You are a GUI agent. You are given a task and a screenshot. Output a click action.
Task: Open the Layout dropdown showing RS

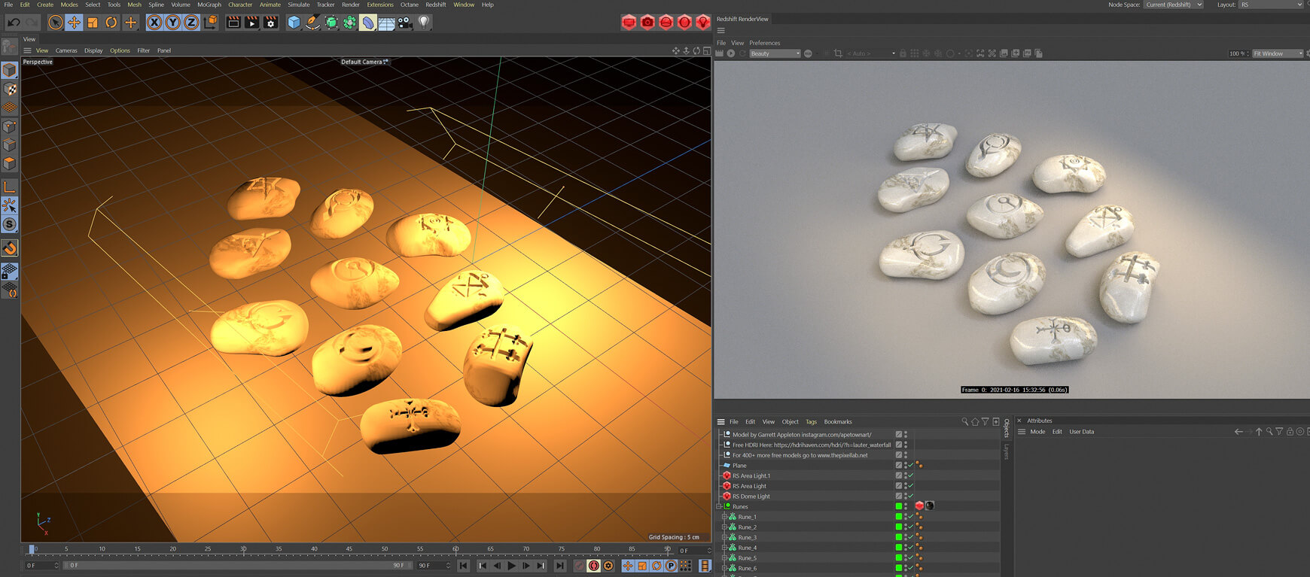1271,5
